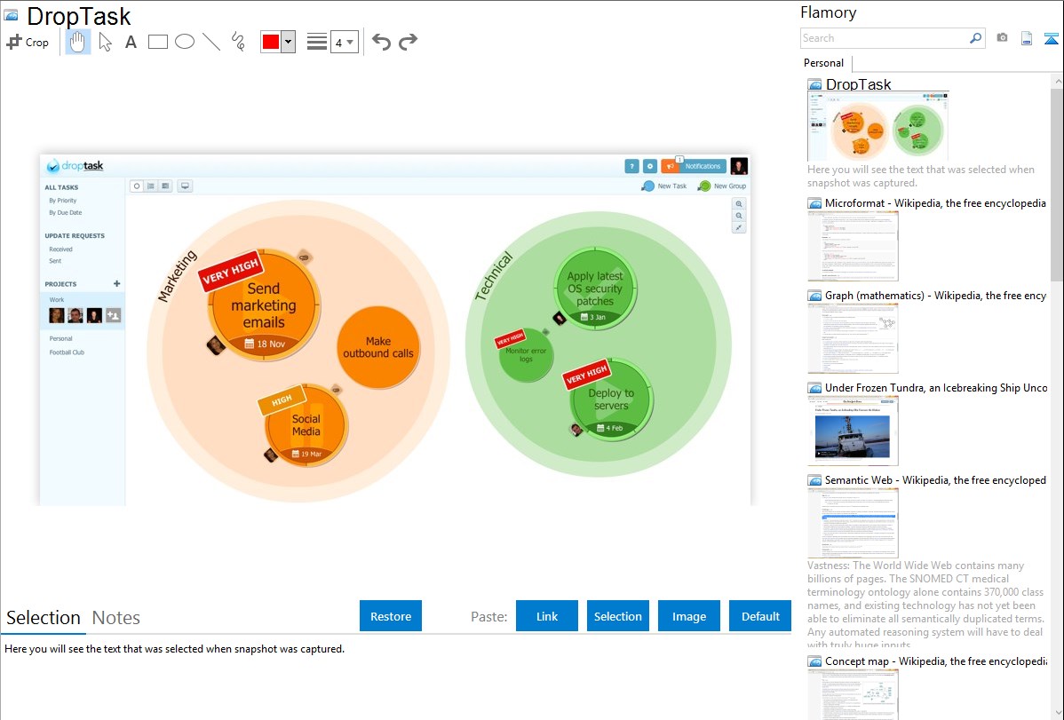Viewport: 1064px width, 720px height.
Task: Click New Group in DropTask
Action: 722,186
